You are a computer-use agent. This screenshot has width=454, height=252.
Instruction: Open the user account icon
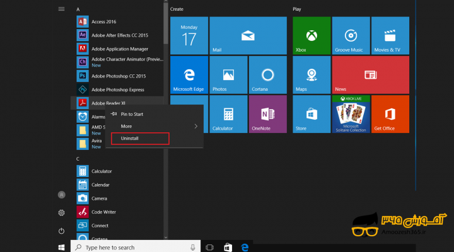(61, 195)
